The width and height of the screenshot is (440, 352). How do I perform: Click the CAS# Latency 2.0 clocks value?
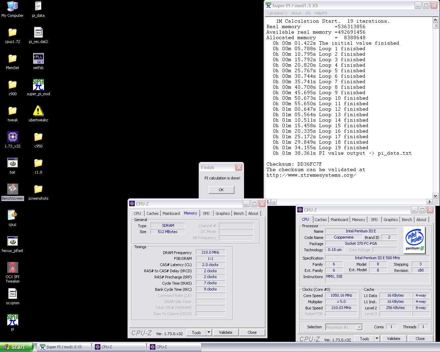[210, 265]
